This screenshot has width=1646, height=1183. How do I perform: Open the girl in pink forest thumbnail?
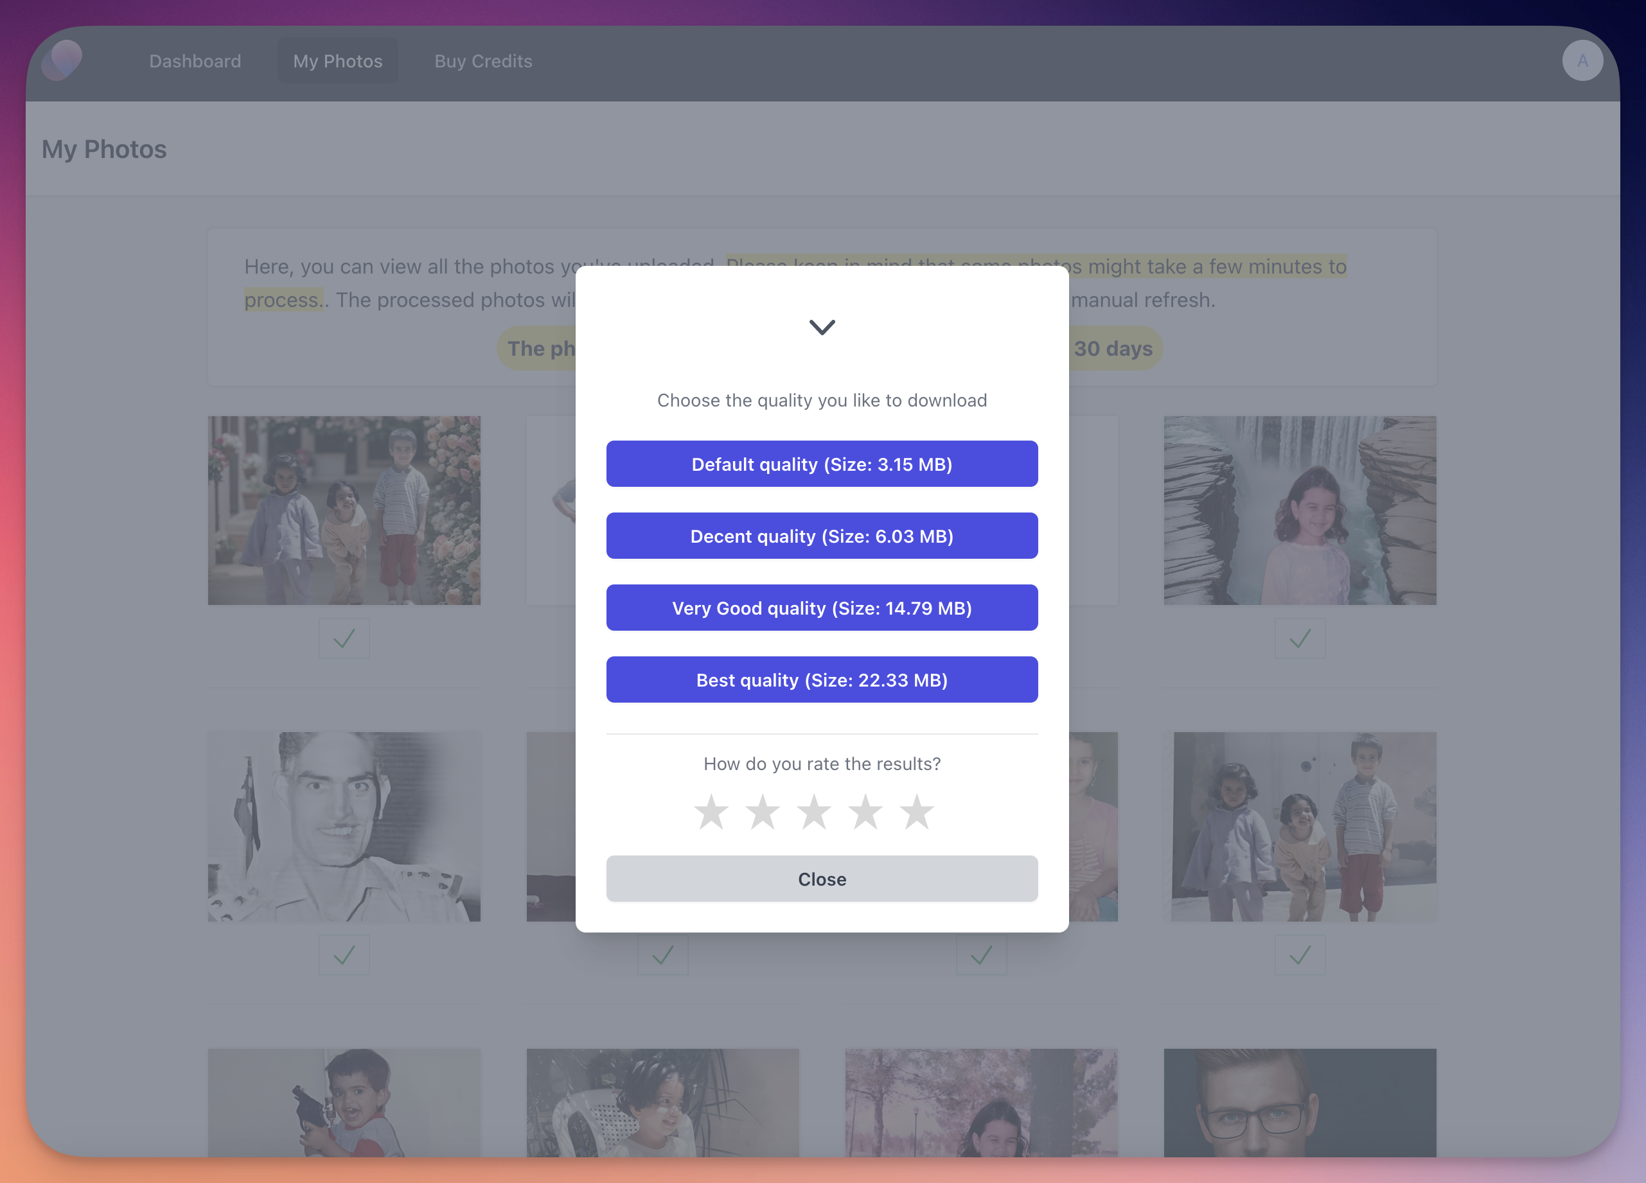[x=981, y=1103]
